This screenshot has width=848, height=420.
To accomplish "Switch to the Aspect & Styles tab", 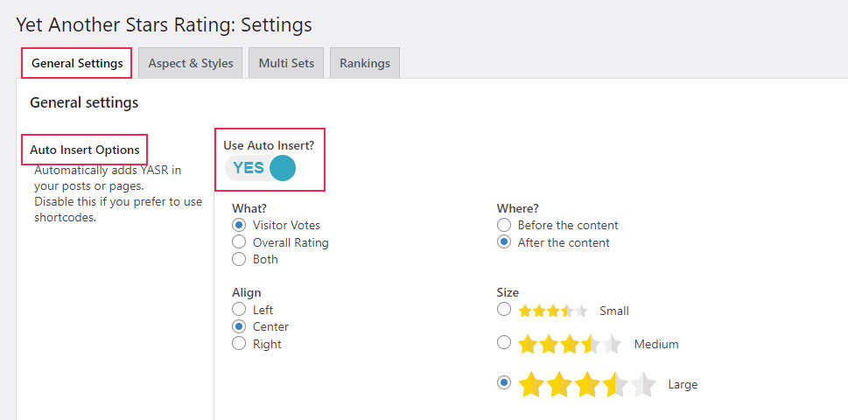I will 191,63.
